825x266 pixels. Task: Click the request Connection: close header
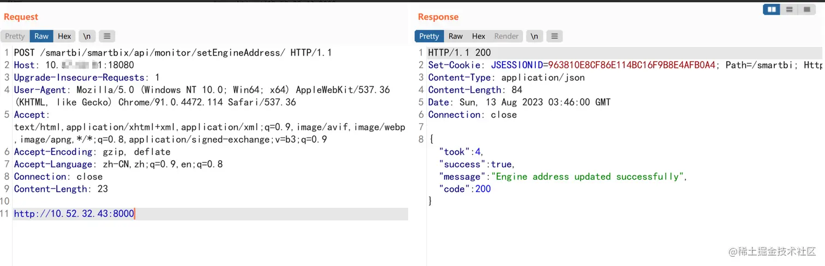tap(58, 177)
